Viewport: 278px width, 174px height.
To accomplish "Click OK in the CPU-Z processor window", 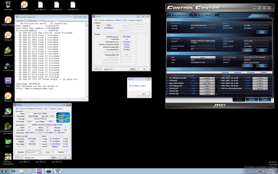I will 65,157.
